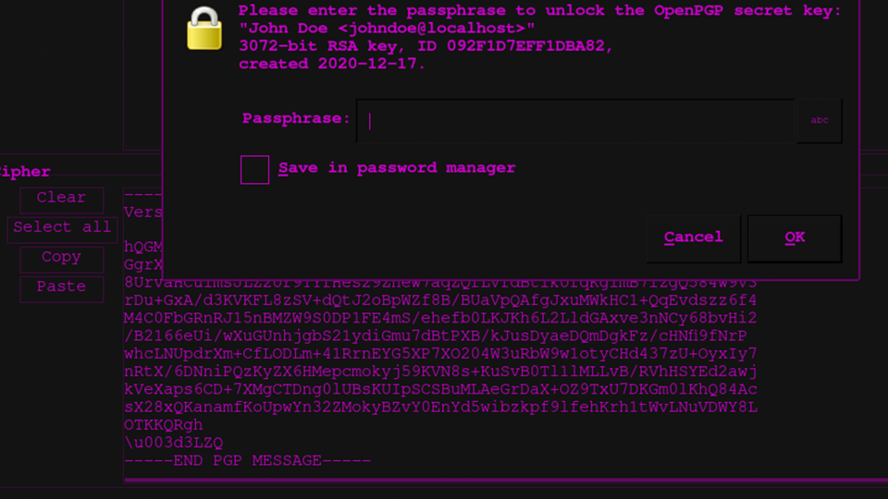This screenshot has height=499, width=888.
Task: Click the END PGP MESSAGE line
Action: pyautogui.click(x=247, y=460)
